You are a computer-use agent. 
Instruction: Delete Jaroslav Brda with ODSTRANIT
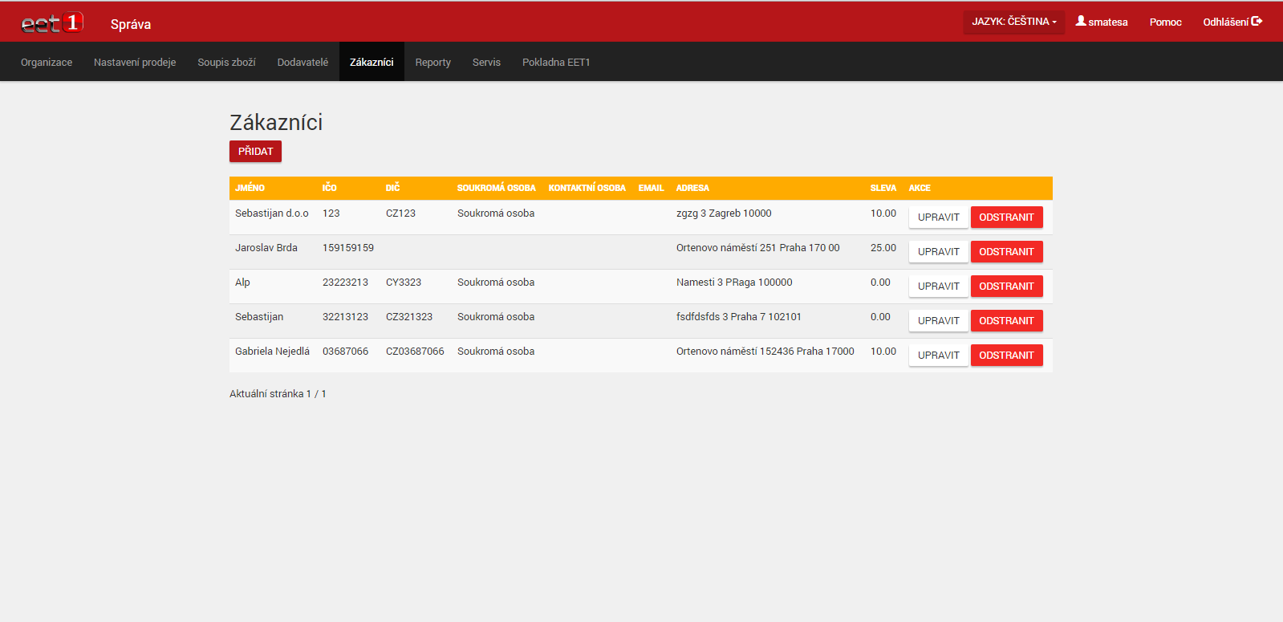point(1006,252)
